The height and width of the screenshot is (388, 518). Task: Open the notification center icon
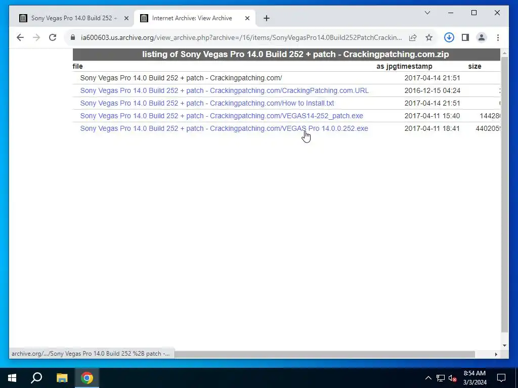(x=501, y=378)
